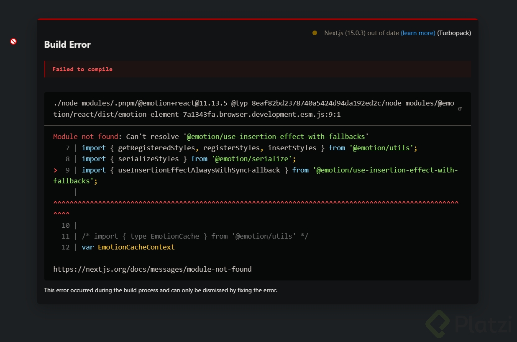Click the "Build Error" heading
This screenshot has height=342, width=517.
[67, 44]
